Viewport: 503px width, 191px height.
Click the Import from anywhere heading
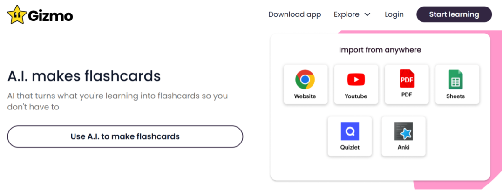point(380,50)
